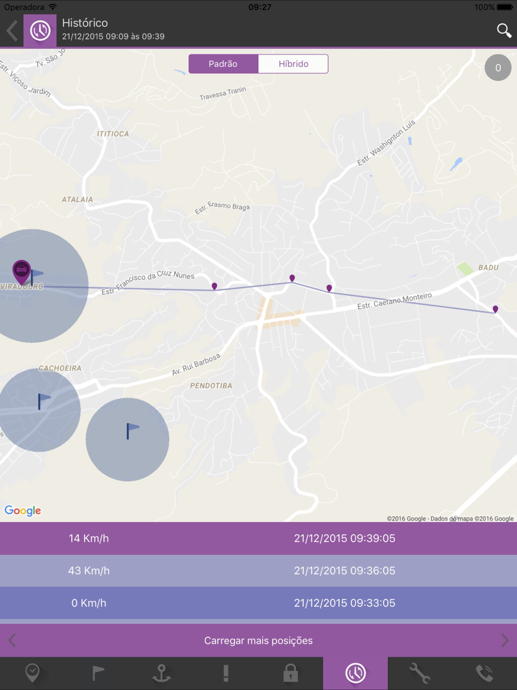This screenshot has height=690, width=517.
Task: Tap timestamp 21/12/2015 09:36:05
Action: (x=345, y=571)
